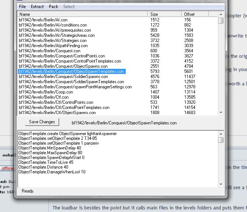
Task: Click text editor scrollbar up arrow
Action: [x=221, y=134]
